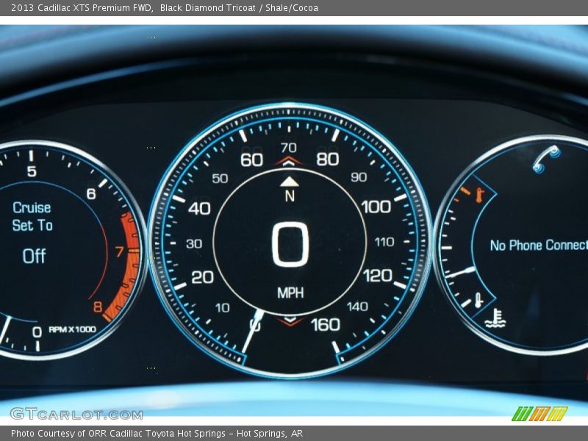Select the engine coolant temperature icon
Screen dimensions: 588x441
pyautogui.click(x=494, y=317)
